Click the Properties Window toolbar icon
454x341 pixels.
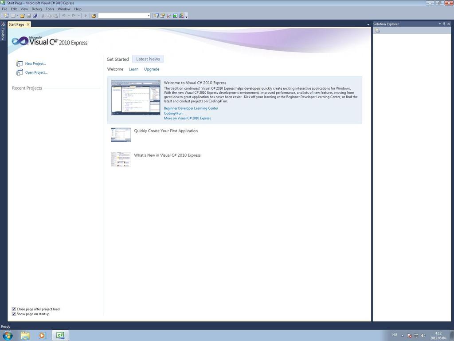(162, 16)
